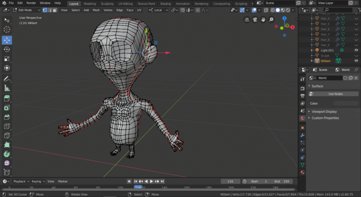Open the Edit Mode dropdown
This screenshot has width=361, height=197.
(x=25, y=10)
